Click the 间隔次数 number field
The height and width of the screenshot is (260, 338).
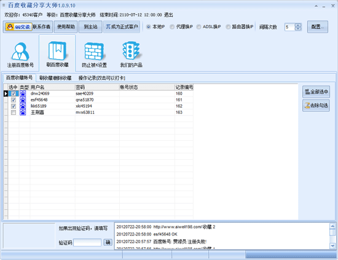pyautogui.click(x=290, y=27)
